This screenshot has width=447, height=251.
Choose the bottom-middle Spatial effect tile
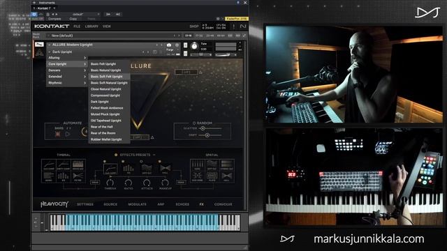212,176
